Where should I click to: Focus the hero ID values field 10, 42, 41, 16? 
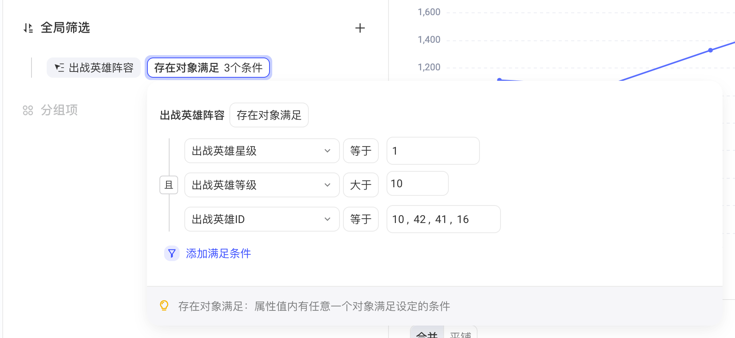444,219
